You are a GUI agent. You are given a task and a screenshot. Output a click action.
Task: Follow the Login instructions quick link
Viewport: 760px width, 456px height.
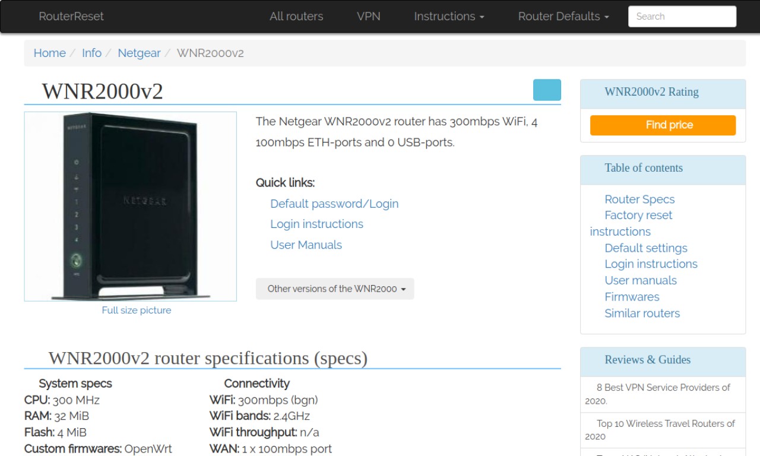click(x=316, y=224)
